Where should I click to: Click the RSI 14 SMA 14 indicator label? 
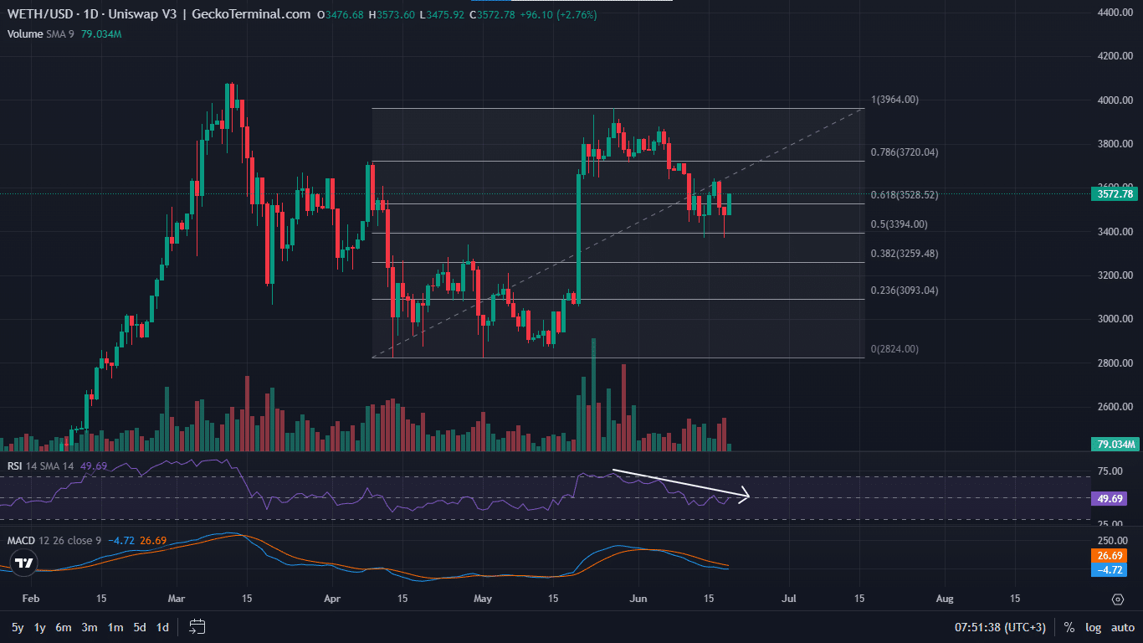[41, 466]
